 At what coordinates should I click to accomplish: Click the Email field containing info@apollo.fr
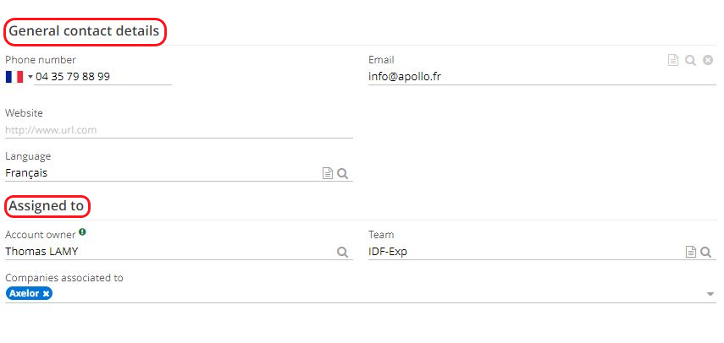[x=508, y=77]
